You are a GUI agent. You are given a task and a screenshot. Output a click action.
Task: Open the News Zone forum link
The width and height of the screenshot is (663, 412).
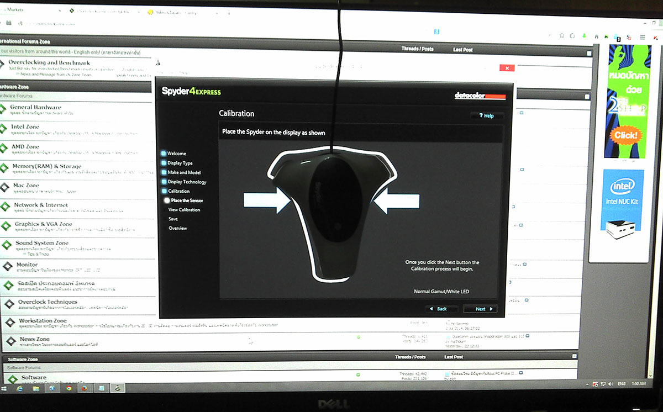[35, 339]
